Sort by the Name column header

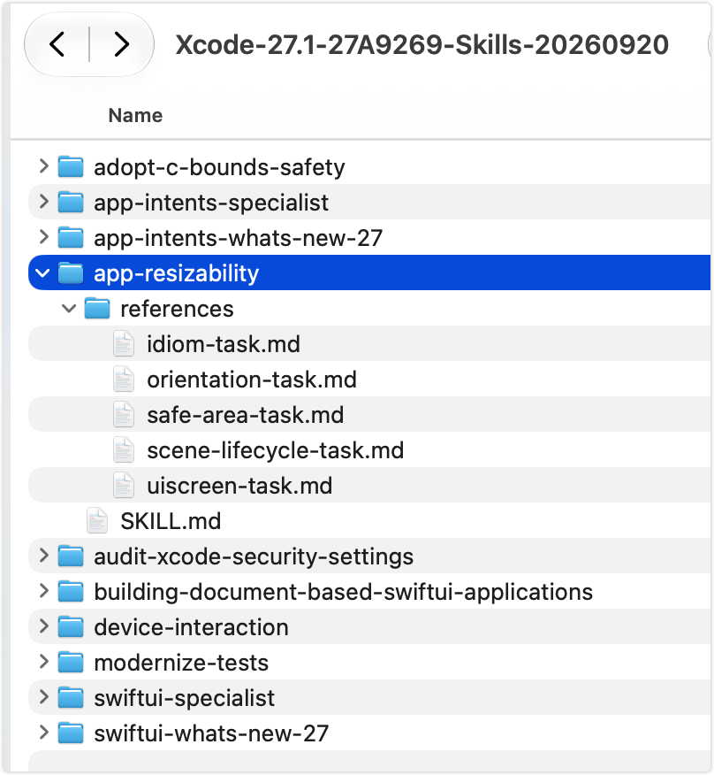click(x=135, y=115)
